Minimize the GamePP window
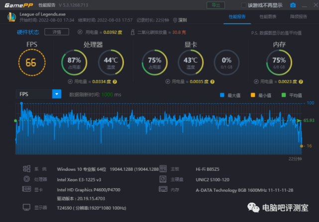319x222 pixels. click(x=304, y=5)
